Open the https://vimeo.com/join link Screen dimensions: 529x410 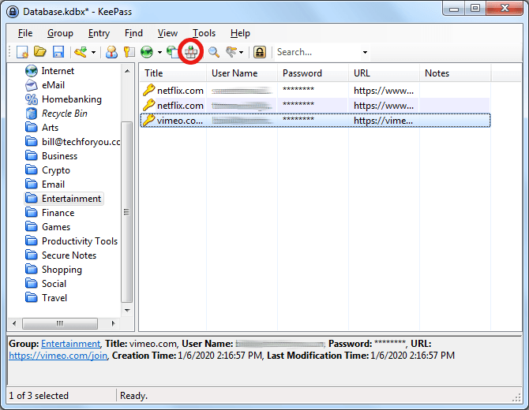point(58,356)
